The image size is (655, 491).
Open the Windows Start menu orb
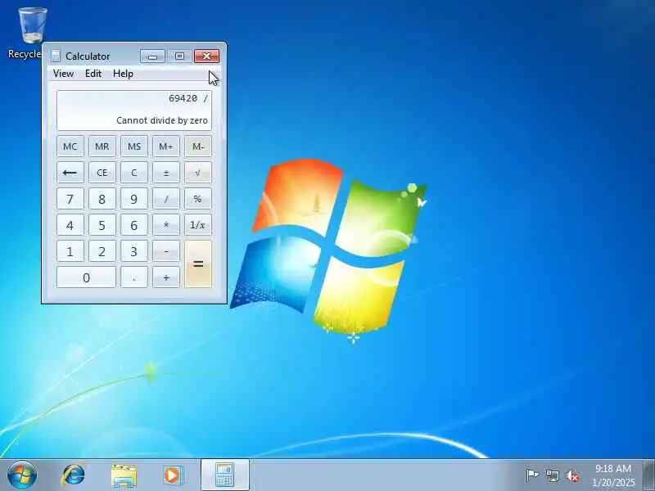click(22, 475)
